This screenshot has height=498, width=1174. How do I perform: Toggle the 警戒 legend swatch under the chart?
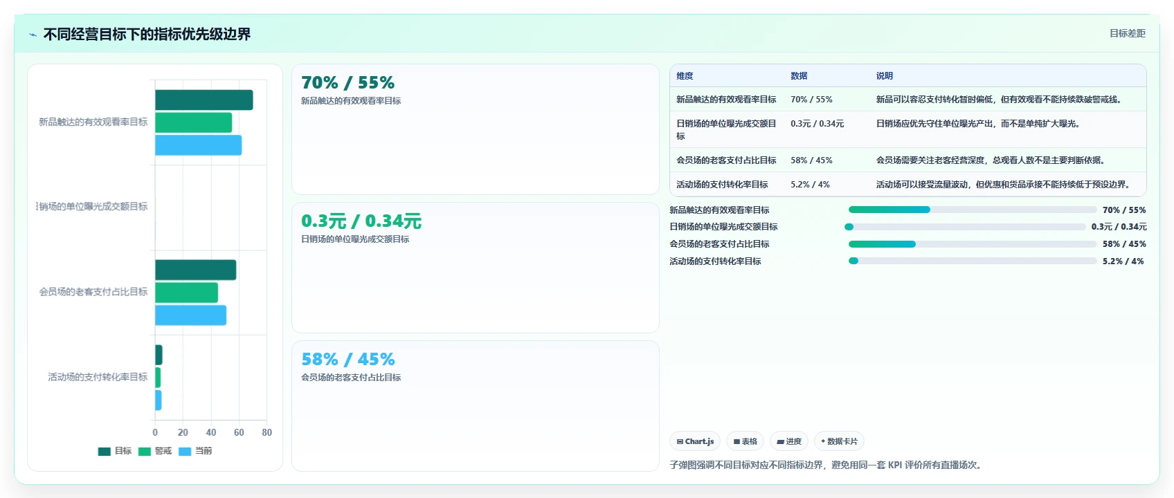click(x=145, y=451)
